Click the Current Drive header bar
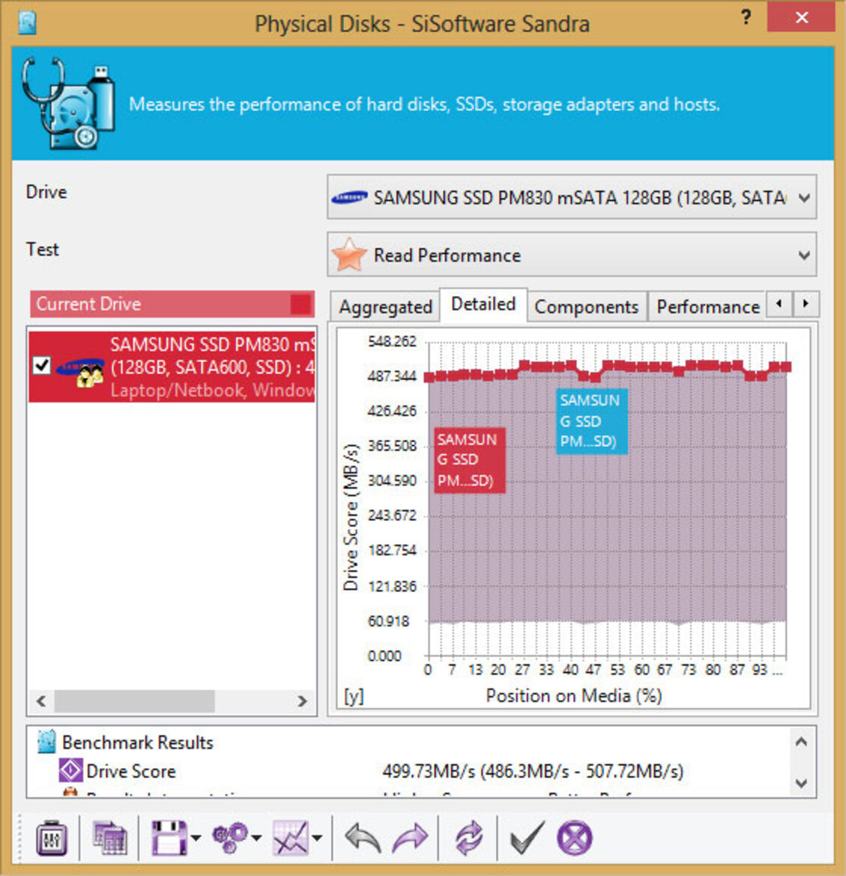The width and height of the screenshot is (846, 876). click(x=172, y=304)
